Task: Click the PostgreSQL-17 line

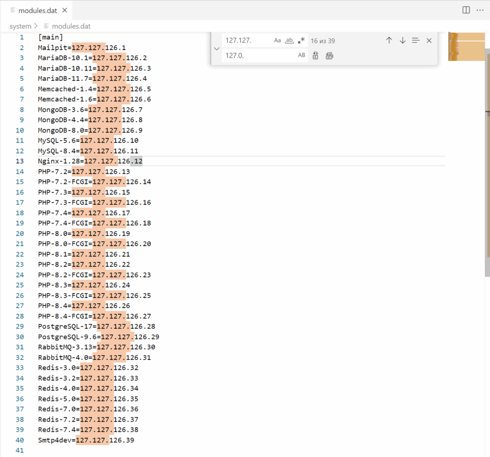Action: 97,326
